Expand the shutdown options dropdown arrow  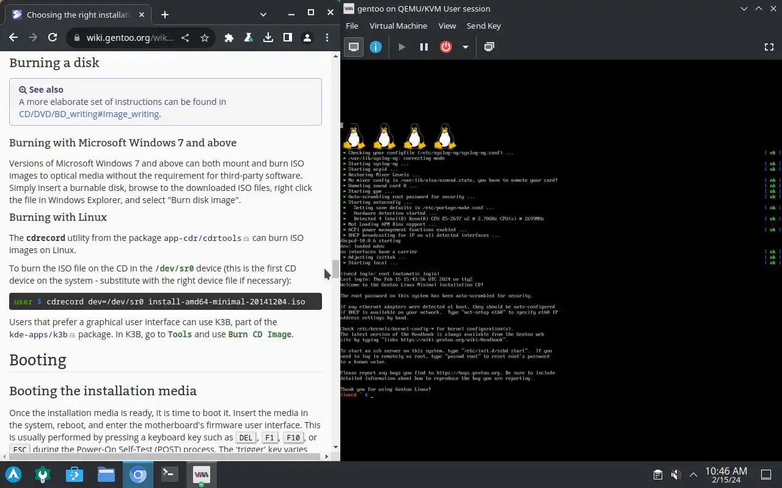465,47
